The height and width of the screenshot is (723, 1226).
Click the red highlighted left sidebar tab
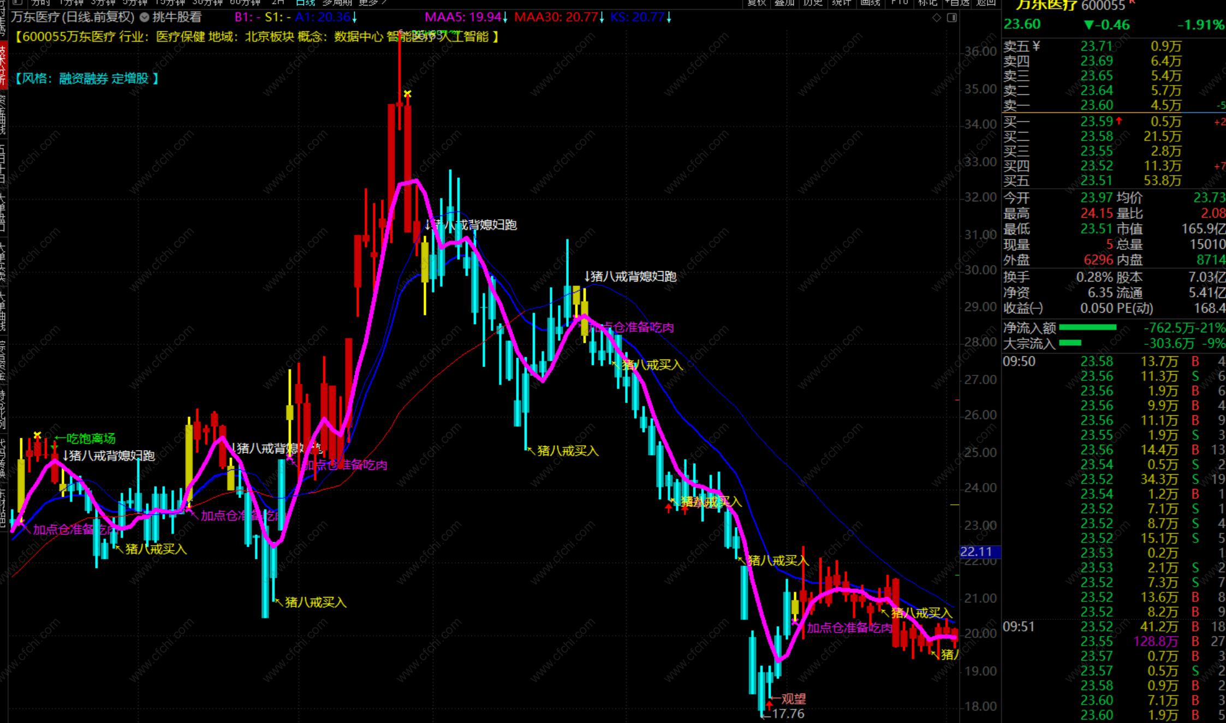point(3,65)
